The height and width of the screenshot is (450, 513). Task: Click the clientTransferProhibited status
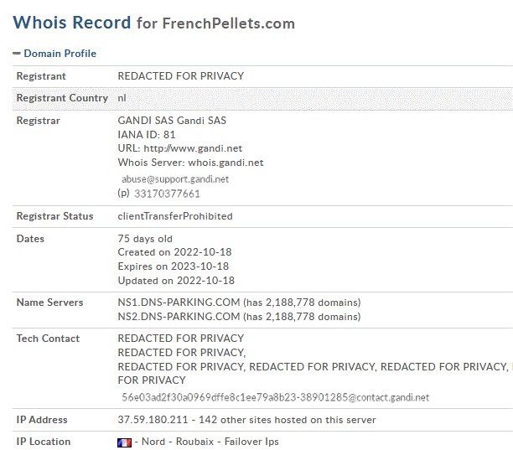click(175, 216)
